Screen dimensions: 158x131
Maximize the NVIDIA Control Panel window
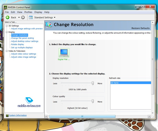pyautogui.click(x=143, y=7)
